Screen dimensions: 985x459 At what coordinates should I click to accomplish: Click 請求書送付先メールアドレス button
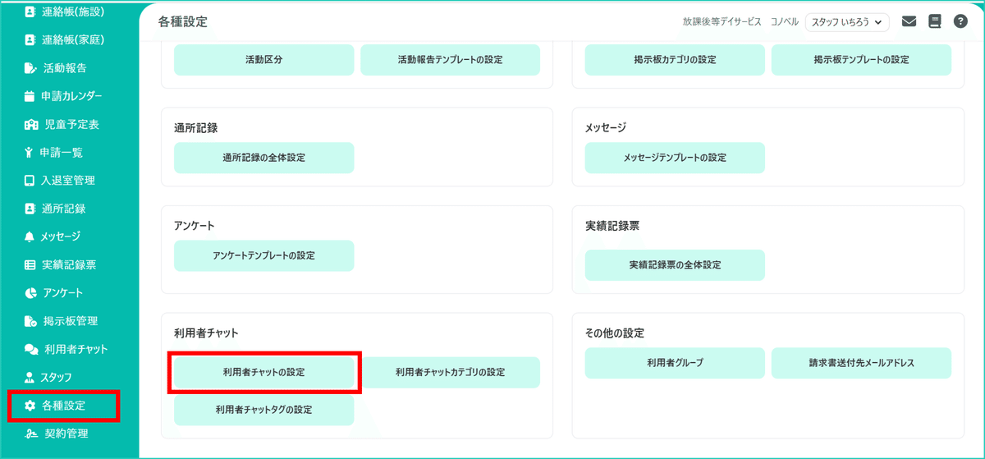(x=861, y=363)
